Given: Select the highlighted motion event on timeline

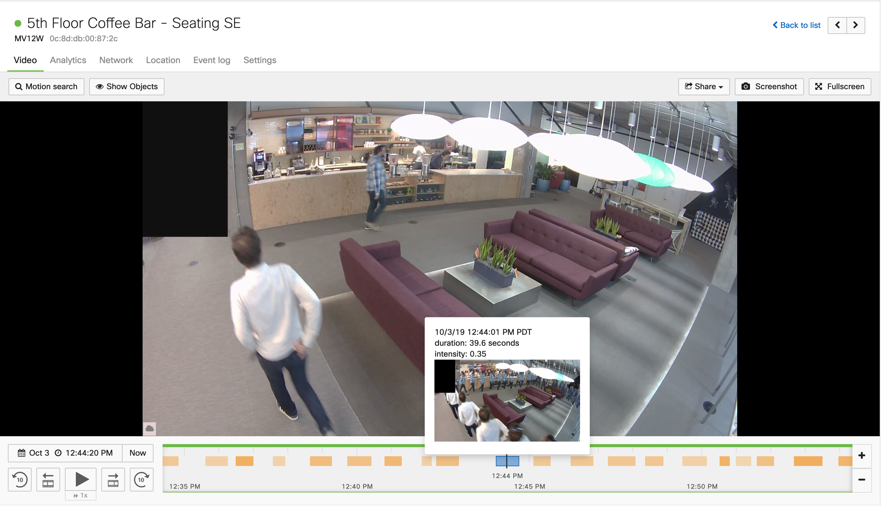Looking at the screenshot, I should pyautogui.click(x=507, y=461).
